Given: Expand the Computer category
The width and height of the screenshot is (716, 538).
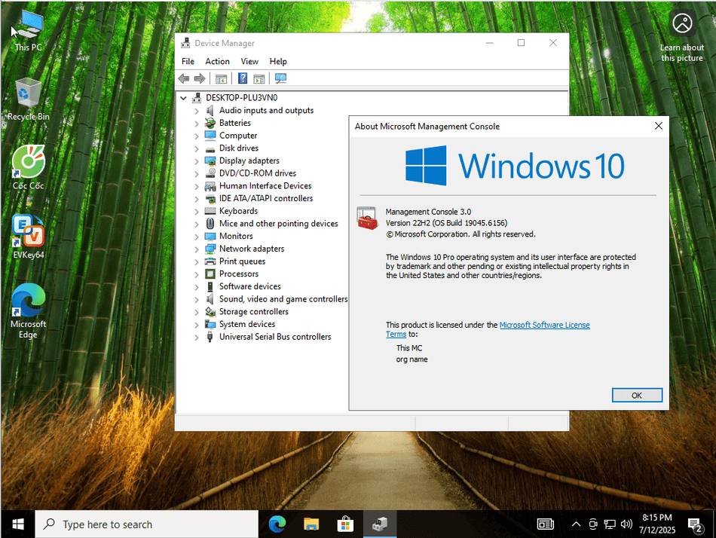Looking at the screenshot, I should [x=197, y=136].
